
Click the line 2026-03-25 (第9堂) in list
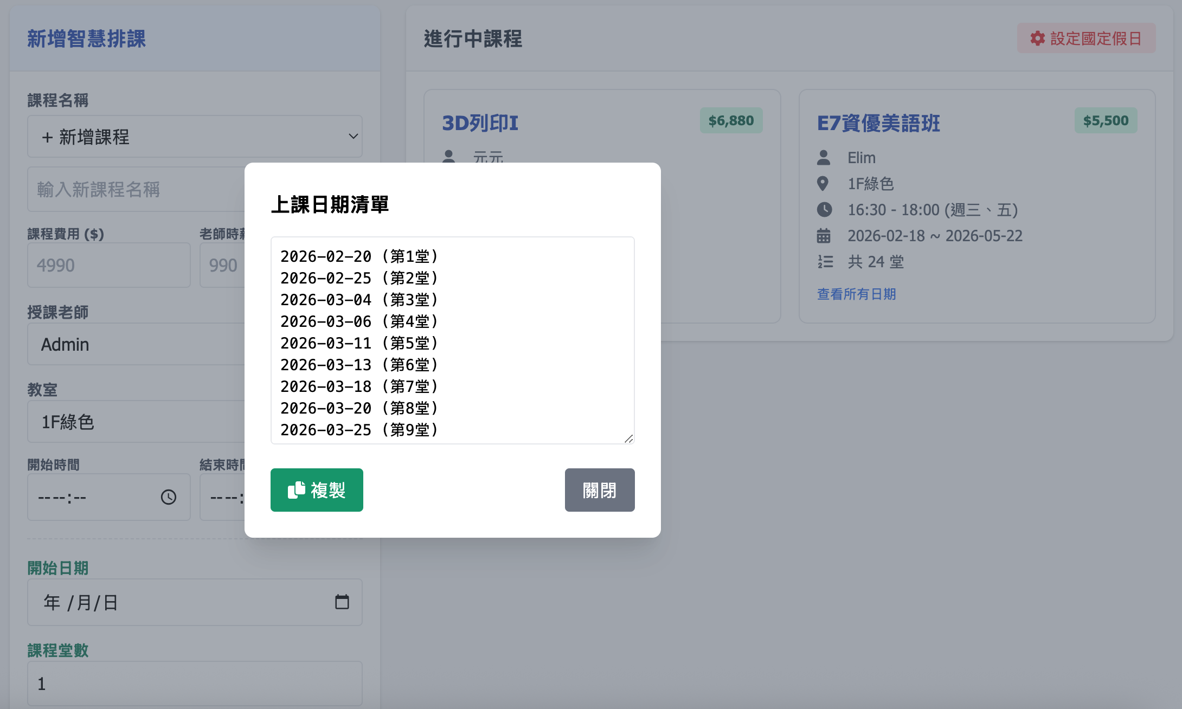(x=359, y=430)
